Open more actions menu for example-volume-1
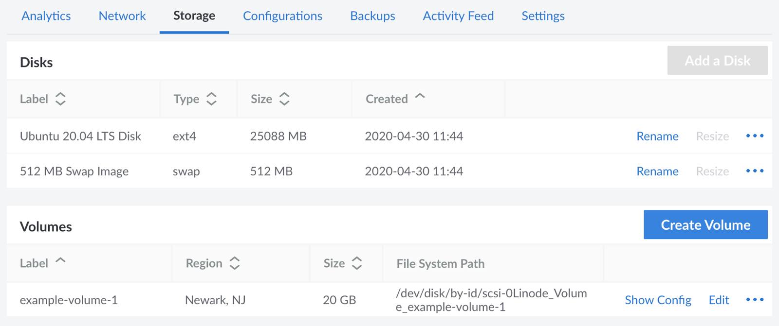The width and height of the screenshot is (779, 326). (755, 300)
